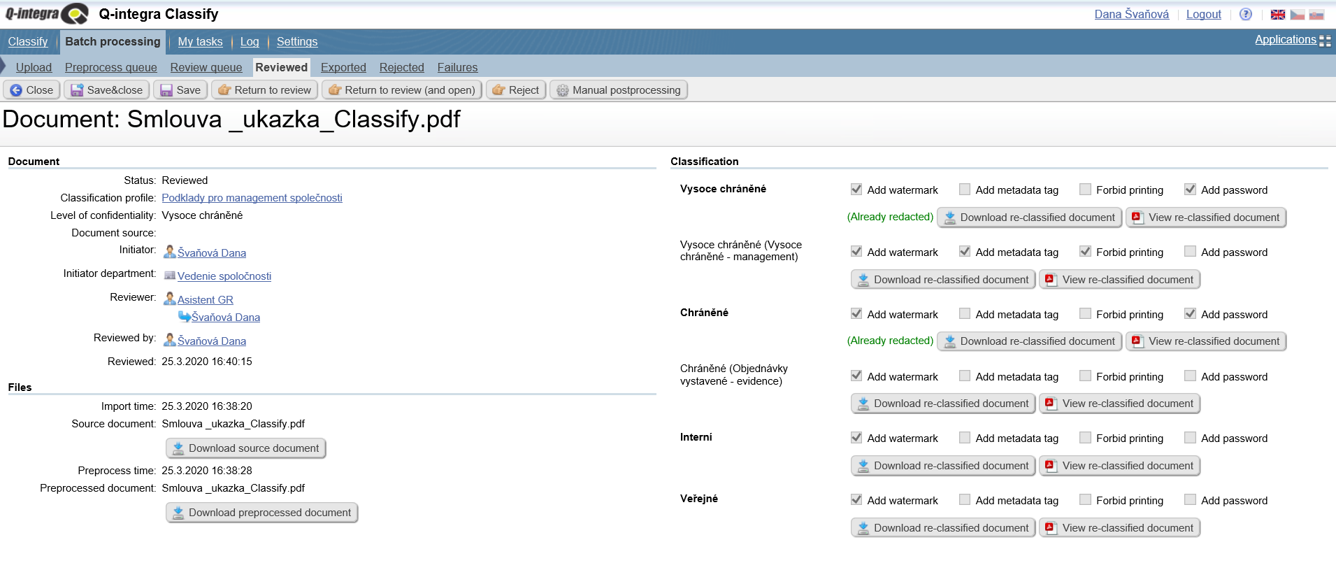Screen dimensions: 1336x570
Task: Open the Asistent GR reviewer link
Action: coord(206,299)
